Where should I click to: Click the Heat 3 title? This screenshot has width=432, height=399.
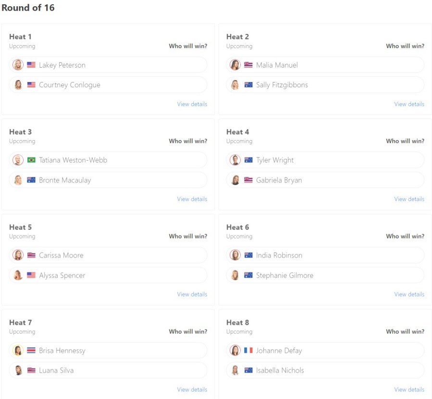(21, 132)
